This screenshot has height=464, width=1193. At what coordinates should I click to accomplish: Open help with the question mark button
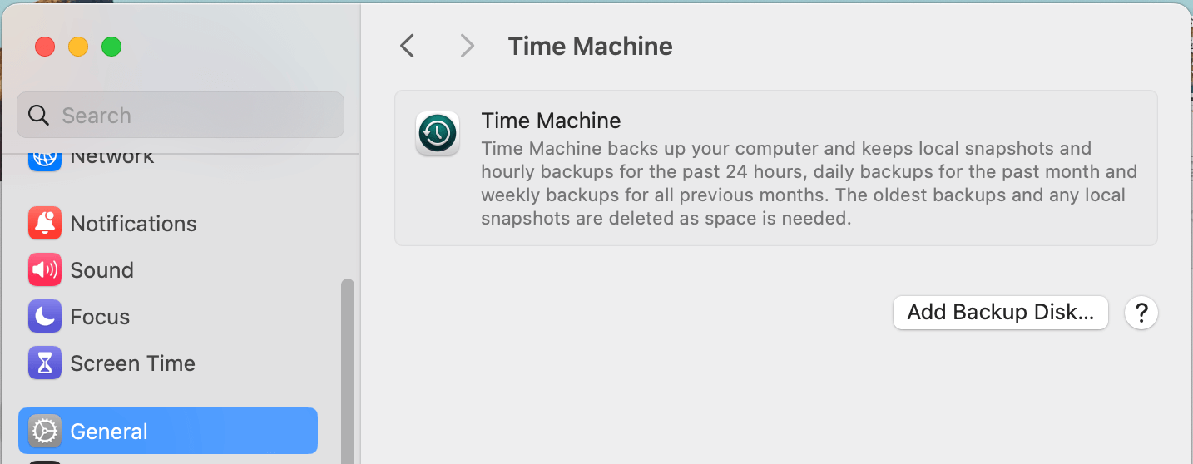[1141, 313]
